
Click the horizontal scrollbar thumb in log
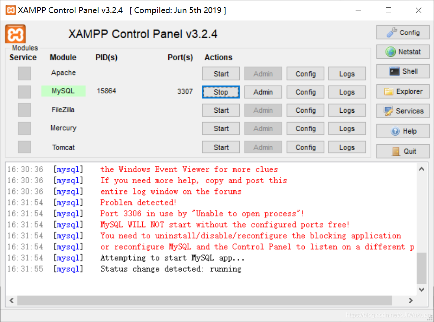pos(204,300)
